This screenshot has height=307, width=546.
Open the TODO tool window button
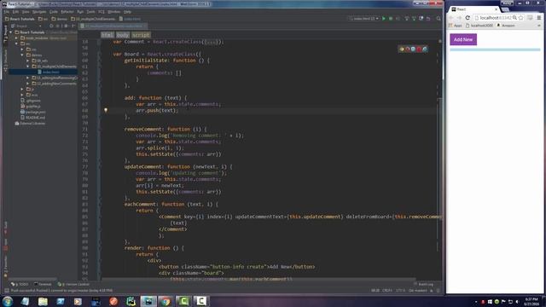(20, 284)
